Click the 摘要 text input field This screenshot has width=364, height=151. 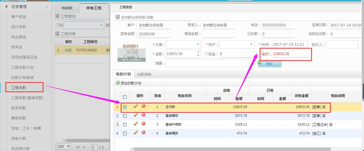208,63
